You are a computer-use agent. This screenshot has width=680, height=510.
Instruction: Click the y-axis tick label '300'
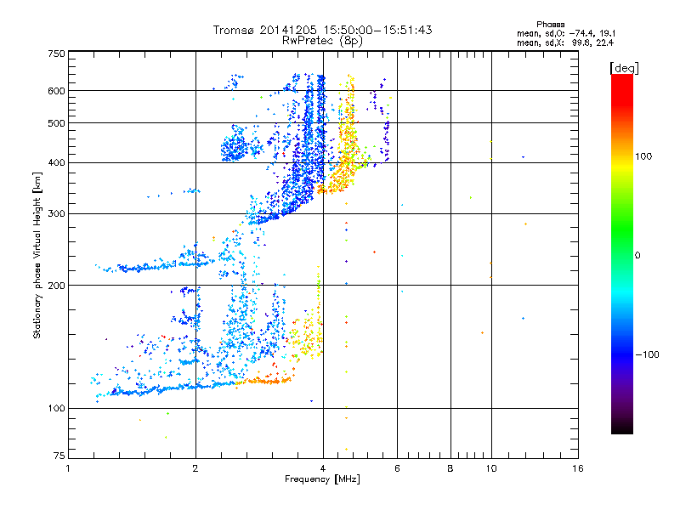(x=57, y=213)
